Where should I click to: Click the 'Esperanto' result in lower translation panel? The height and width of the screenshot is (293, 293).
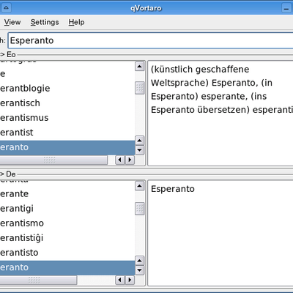click(x=173, y=189)
